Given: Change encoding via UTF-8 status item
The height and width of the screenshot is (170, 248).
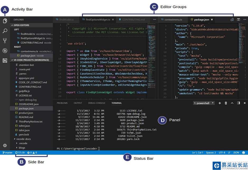Looking at the screenshot, I should 222,153.
